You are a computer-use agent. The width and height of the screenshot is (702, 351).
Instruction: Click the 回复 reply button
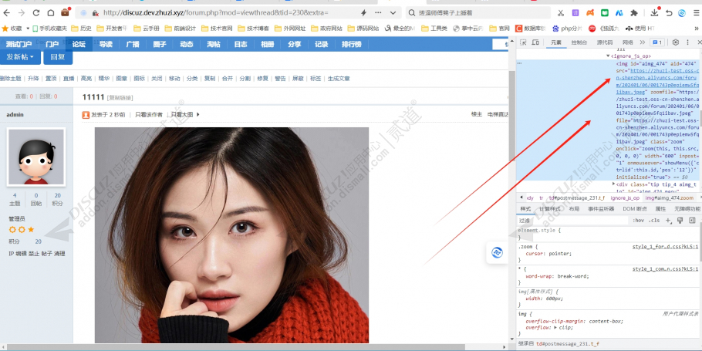[x=58, y=57]
